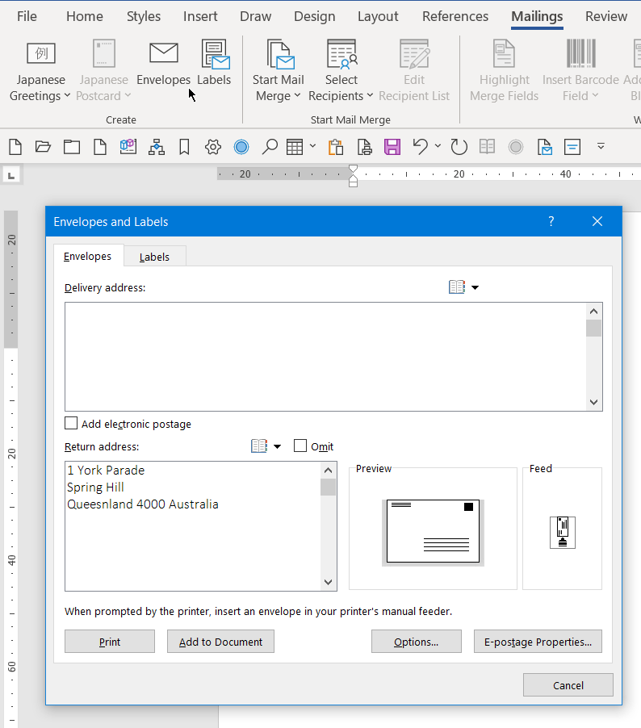Click Start Mail Merge icon
Image resolution: width=641 pixels, height=728 pixels.
tap(280, 54)
